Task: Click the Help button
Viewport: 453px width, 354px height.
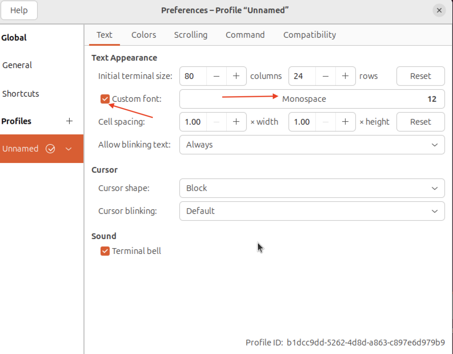Action: point(19,10)
